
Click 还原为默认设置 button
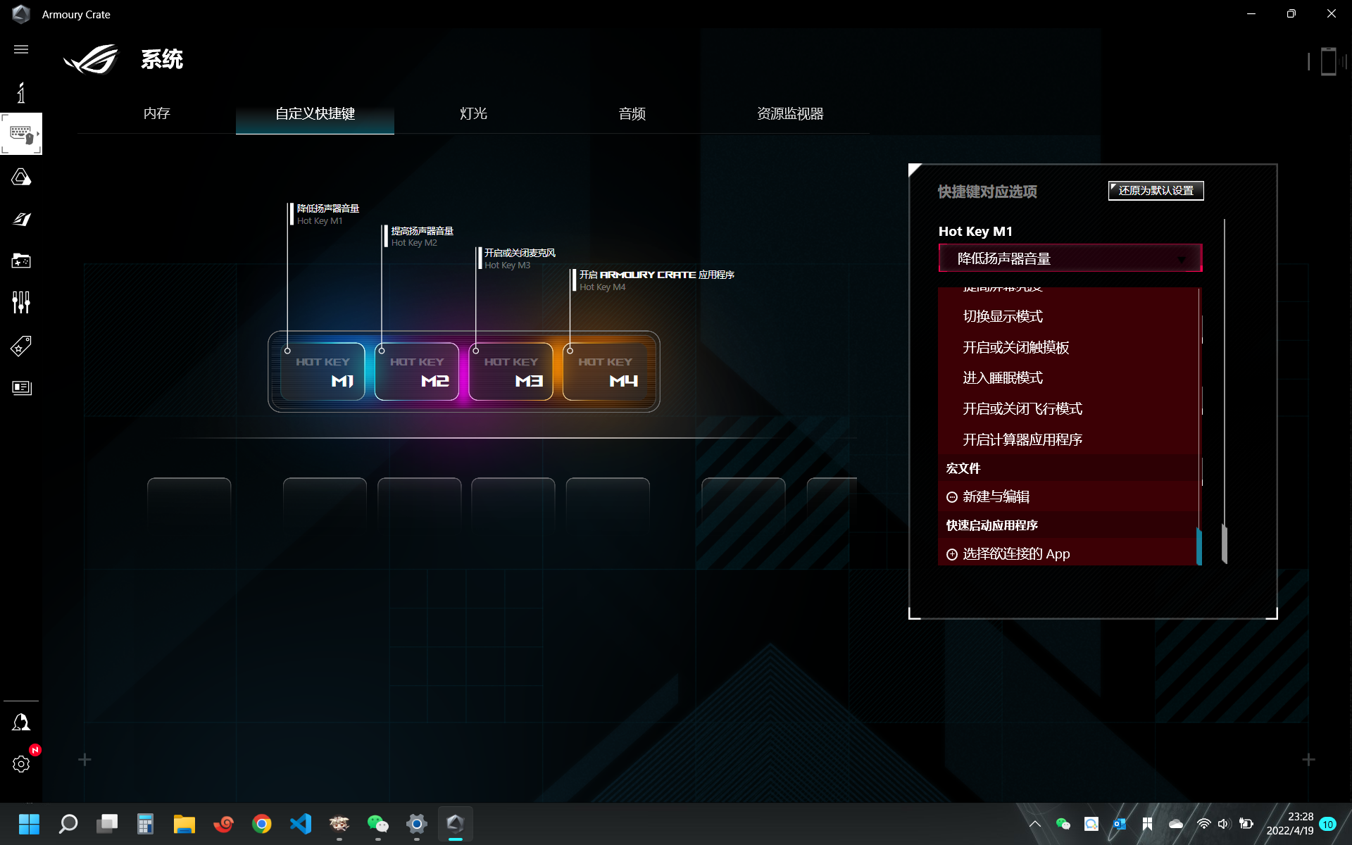point(1156,191)
